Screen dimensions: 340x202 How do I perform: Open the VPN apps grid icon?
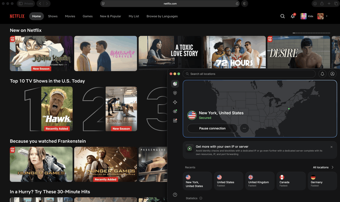(175, 121)
